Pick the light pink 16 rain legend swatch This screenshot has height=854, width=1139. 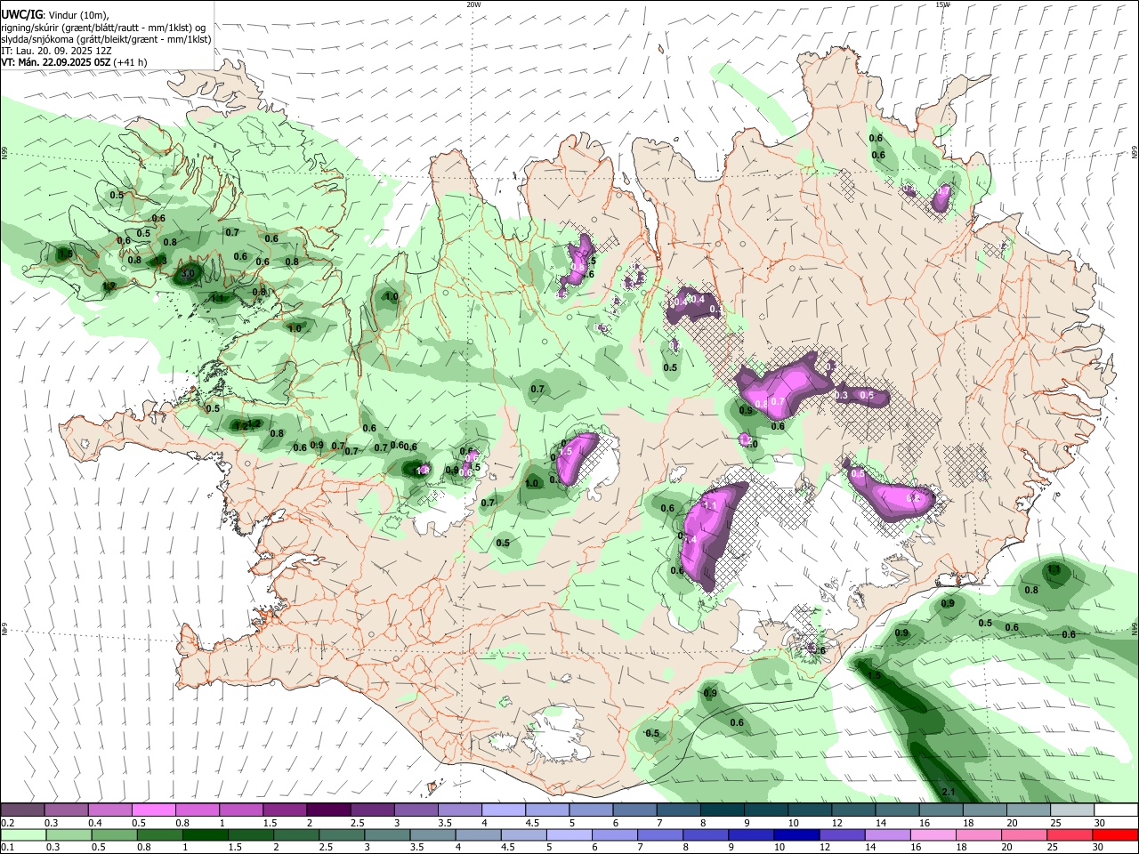pos(933,834)
